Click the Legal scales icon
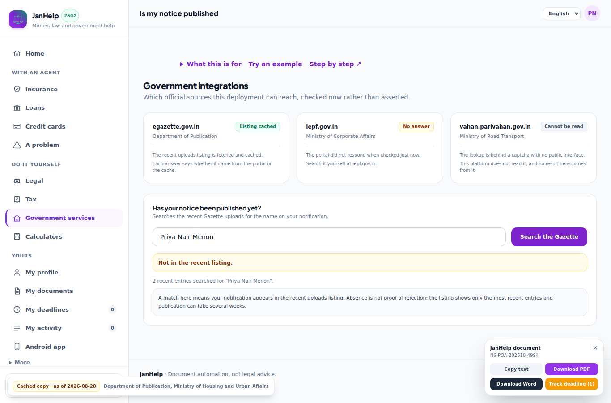The width and height of the screenshot is (611, 403). (17, 180)
